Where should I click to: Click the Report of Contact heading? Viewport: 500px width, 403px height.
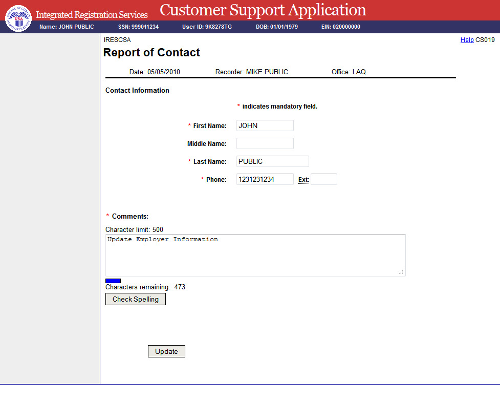pyautogui.click(x=151, y=52)
